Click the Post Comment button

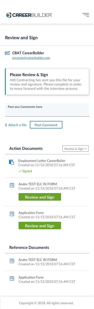coord(46,125)
